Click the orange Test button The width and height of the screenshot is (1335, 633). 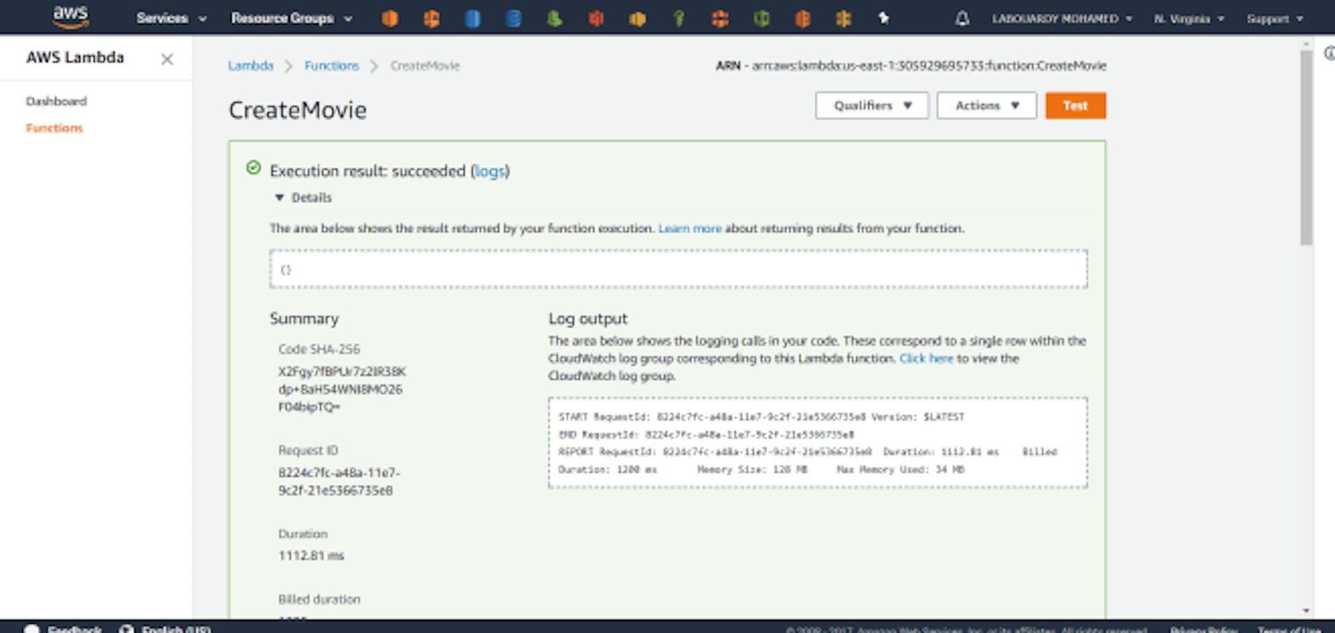click(x=1075, y=106)
